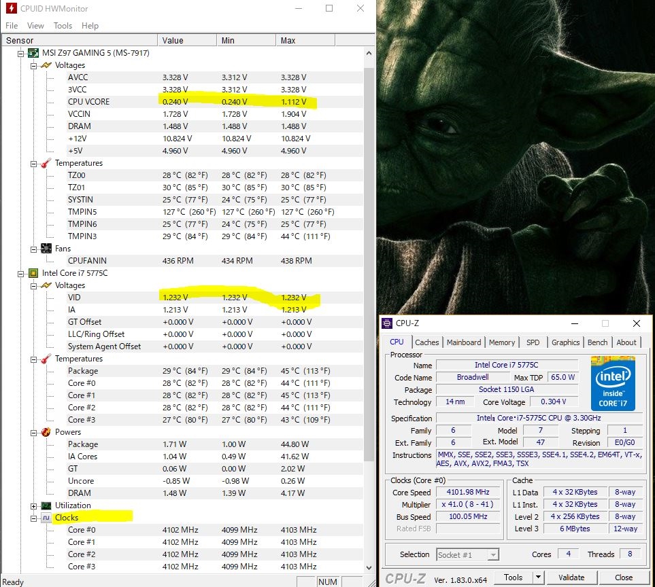Collapse the MSI Z97 GAMING 5 node
Image resolution: width=655 pixels, height=587 pixels.
click(20, 54)
